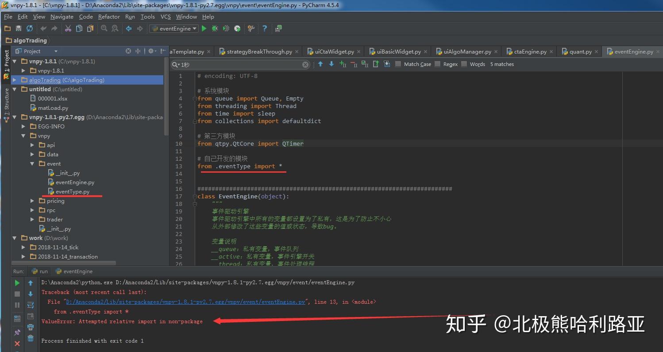Expand the algoTrading project node
This screenshot has width=663, height=352.
pyautogui.click(x=14, y=80)
